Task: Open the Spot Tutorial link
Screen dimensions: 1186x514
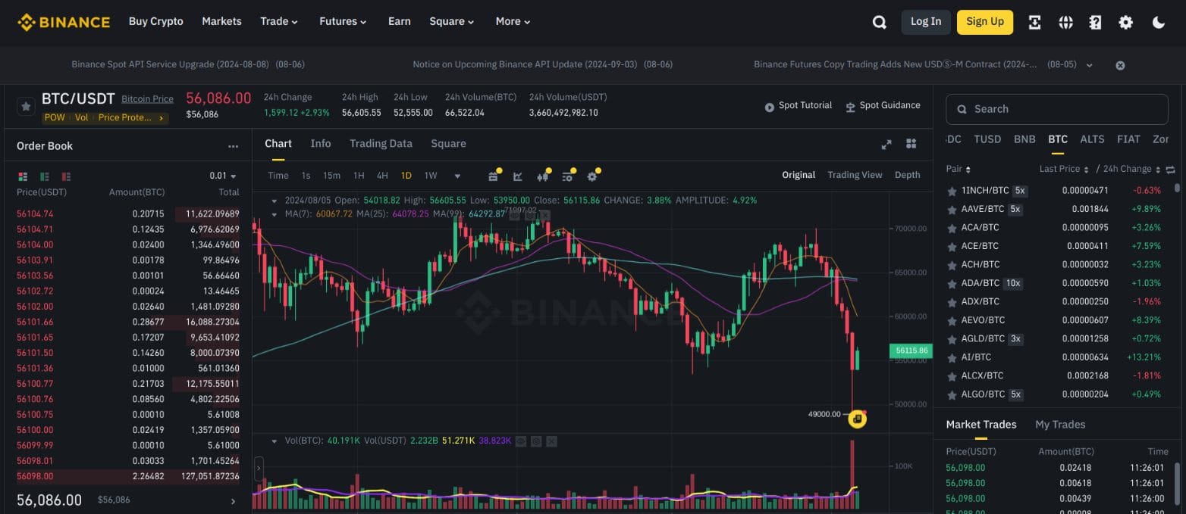Action: [x=799, y=106]
